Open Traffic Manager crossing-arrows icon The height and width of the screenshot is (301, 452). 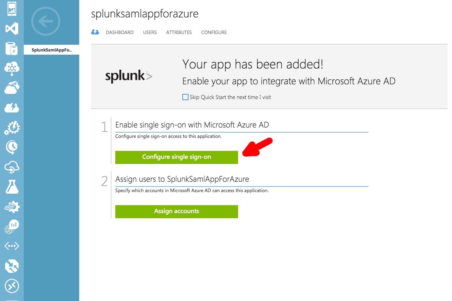click(x=12, y=266)
